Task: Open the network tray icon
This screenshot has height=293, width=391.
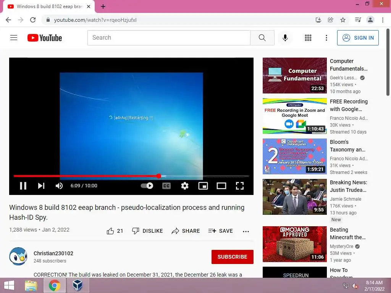Action: point(346,286)
